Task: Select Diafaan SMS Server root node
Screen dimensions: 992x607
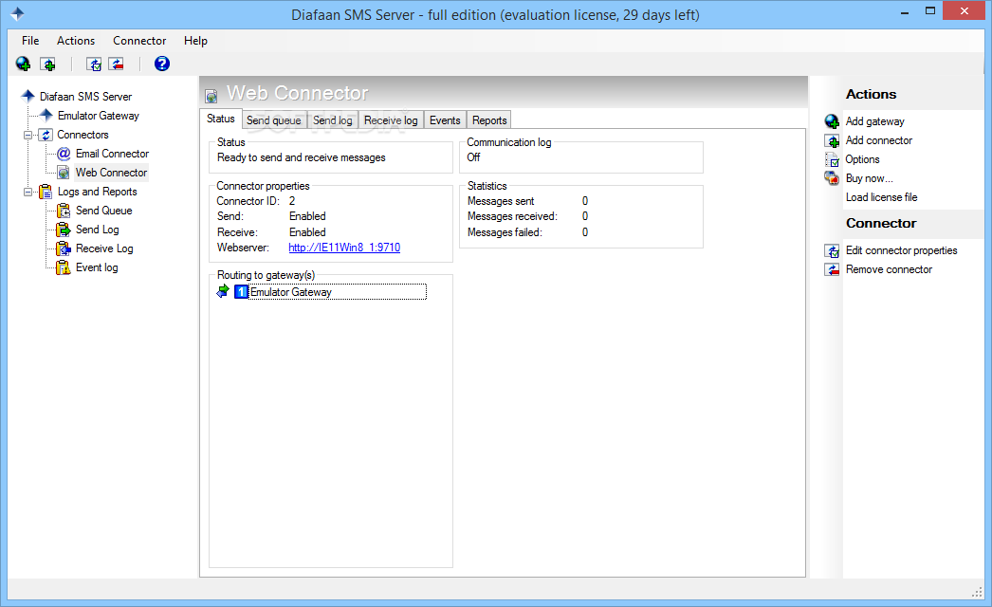Action: tap(85, 97)
